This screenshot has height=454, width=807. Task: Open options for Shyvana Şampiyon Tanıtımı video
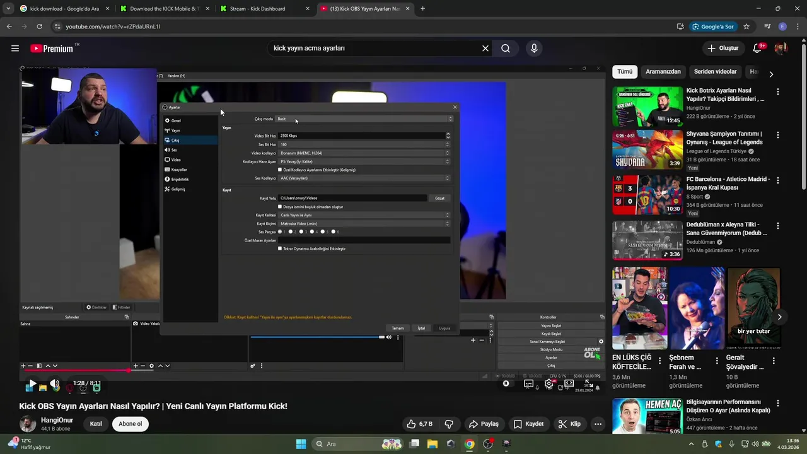tap(777, 135)
